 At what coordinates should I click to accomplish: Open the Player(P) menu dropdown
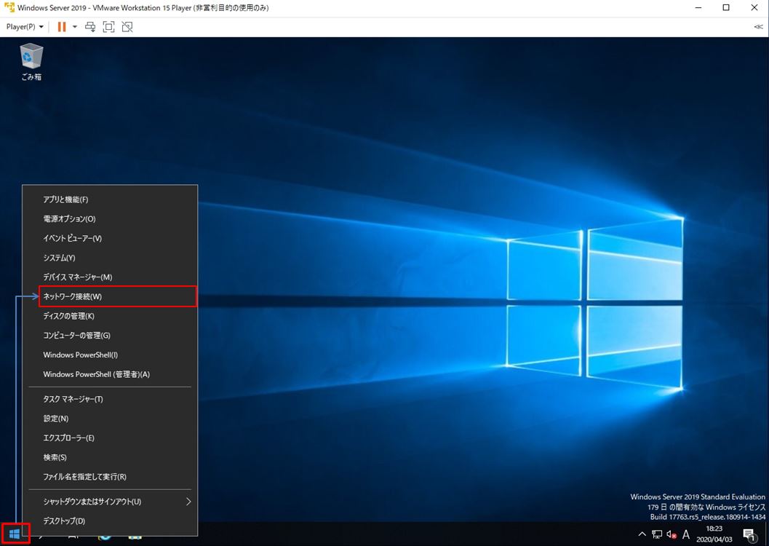[25, 27]
